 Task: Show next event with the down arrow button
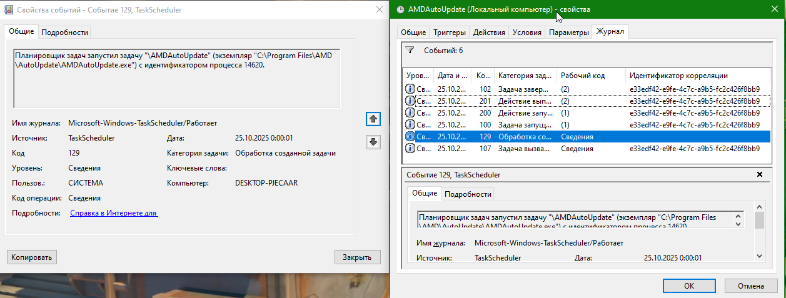pos(373,142)
